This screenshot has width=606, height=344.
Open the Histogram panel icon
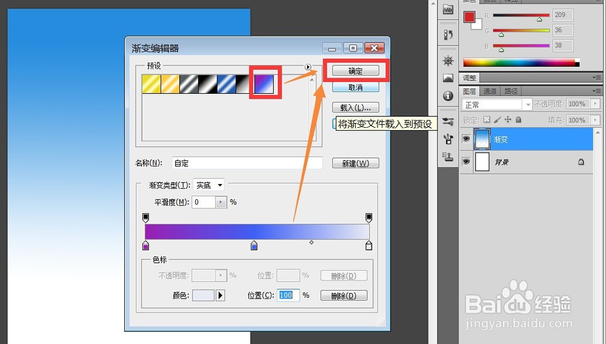[448, 78]
